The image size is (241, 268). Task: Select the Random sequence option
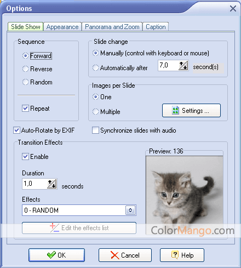click(26, 82)
